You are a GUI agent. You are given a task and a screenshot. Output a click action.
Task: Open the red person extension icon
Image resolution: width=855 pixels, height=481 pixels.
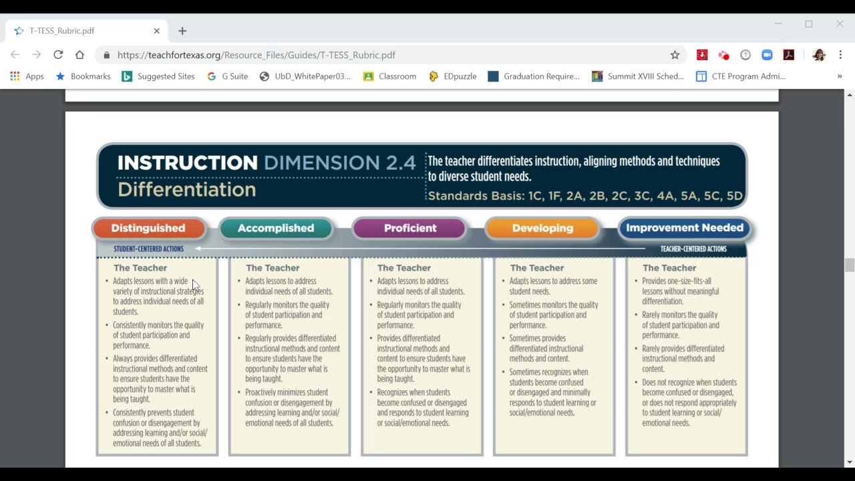[702, 55]
